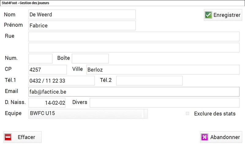The image size is (245, 144).
Task: Select the empty Tél.2 field
Action: pyautogui.click(x=149, y=81)
